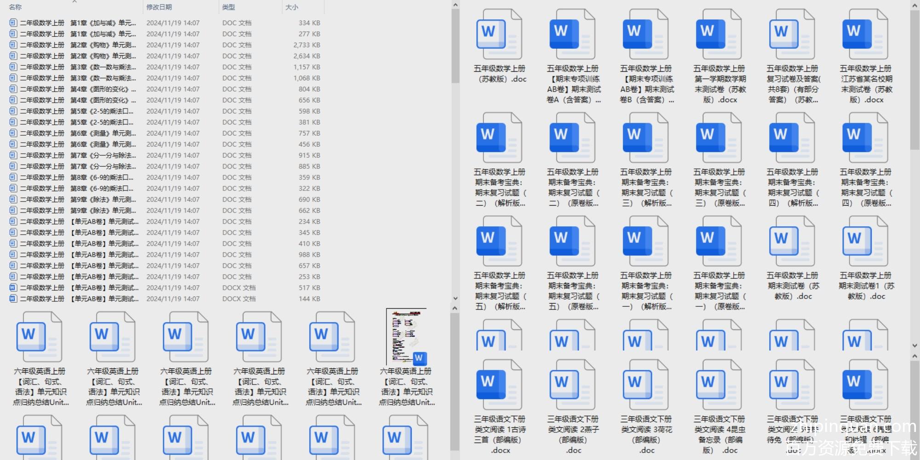Viewport: 920px width, 460px height.
Task: Select the 第2章《购物》 file sized 2,733 KB
Action: [78, 45]
